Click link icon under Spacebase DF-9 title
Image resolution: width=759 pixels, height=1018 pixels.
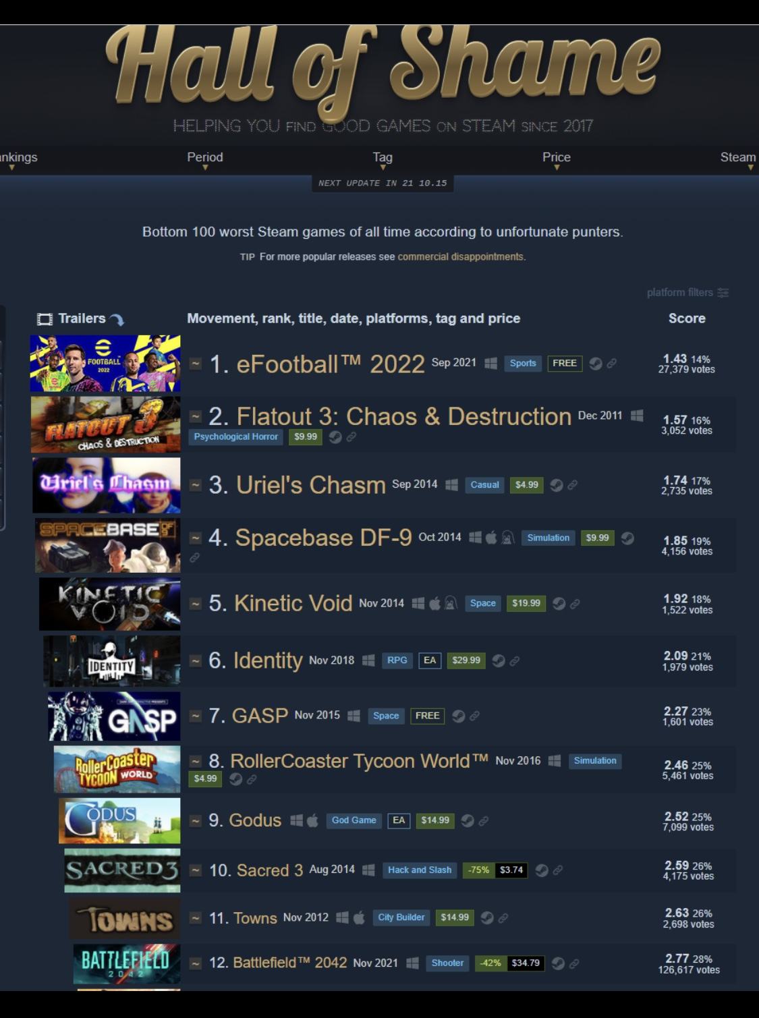click(x=194, y=558)
